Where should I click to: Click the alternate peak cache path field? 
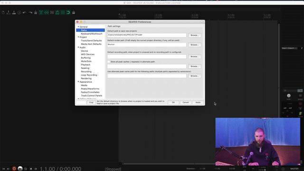point(147,66)
